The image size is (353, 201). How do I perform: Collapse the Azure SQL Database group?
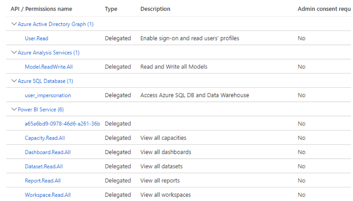[x=14, y=81]
